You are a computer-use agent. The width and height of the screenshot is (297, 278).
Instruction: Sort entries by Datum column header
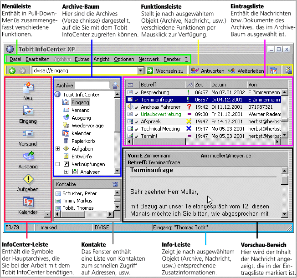pyautogui.click(x=229, y=85)
